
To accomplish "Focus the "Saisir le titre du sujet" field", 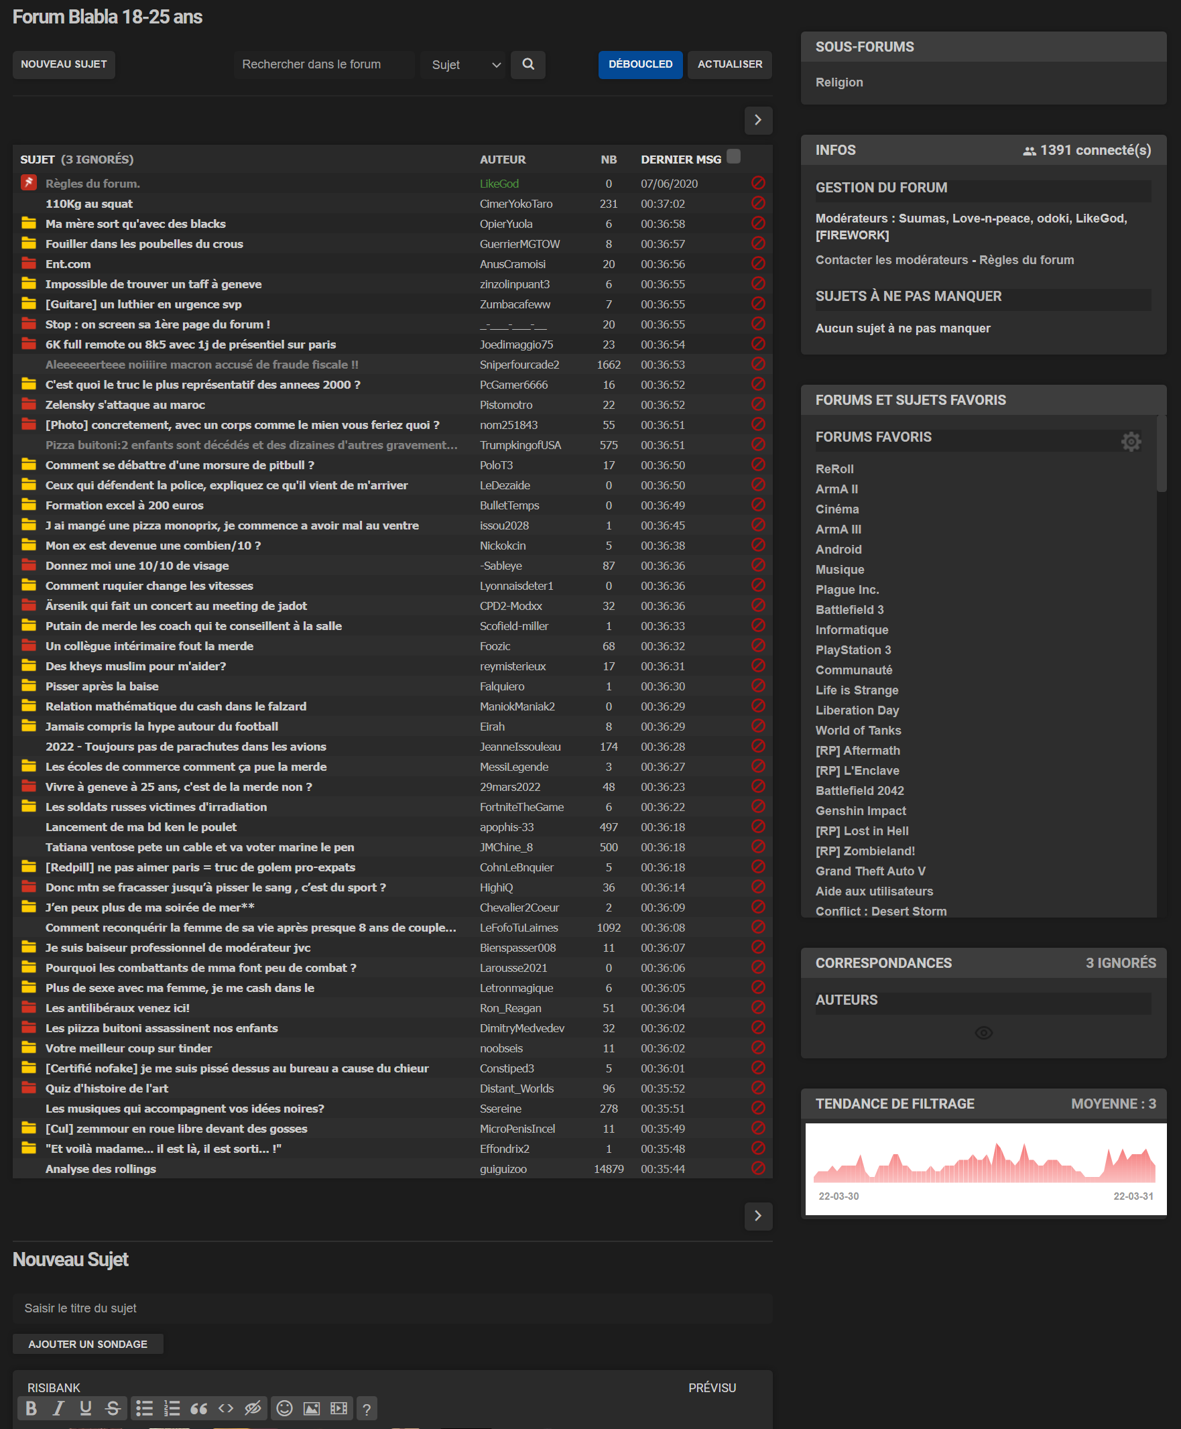I will point(393,1308).
